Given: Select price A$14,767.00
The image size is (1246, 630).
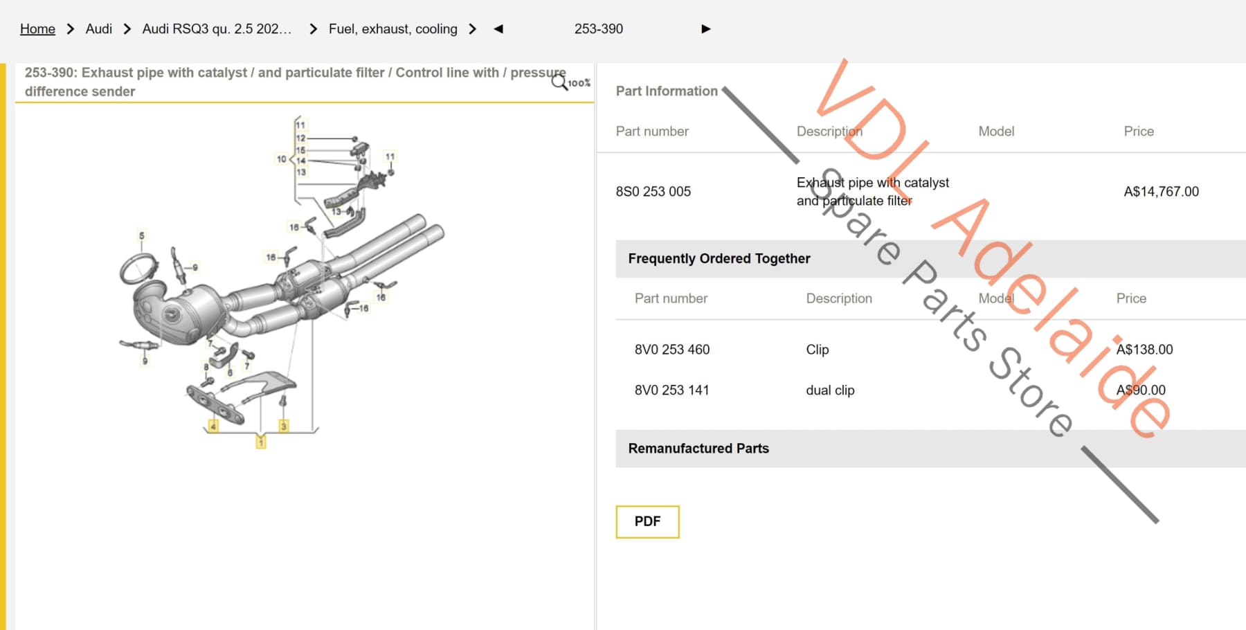Looking at the screenshot, I should point(1161,192).
